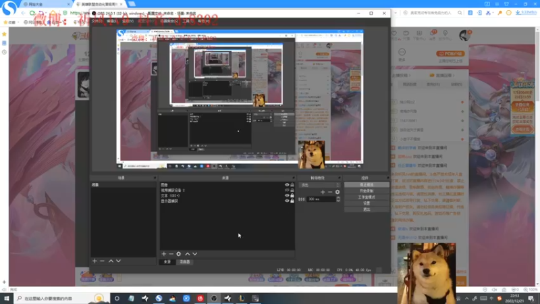Stop streaming with the 停止推流 button
540x304 pixels.
pos(367,184)
